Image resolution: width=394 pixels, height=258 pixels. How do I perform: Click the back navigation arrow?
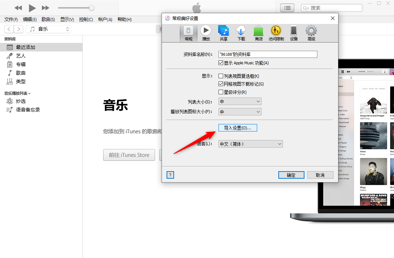[9, 29]
